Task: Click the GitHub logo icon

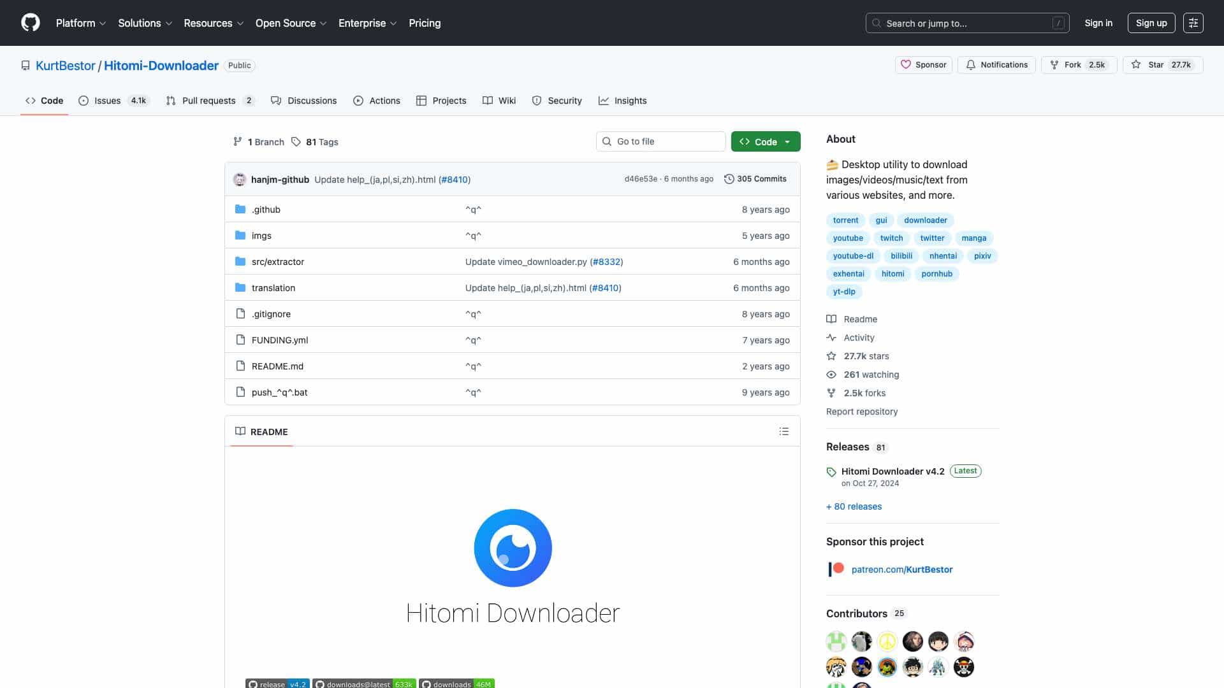Action: click(31, 23)
